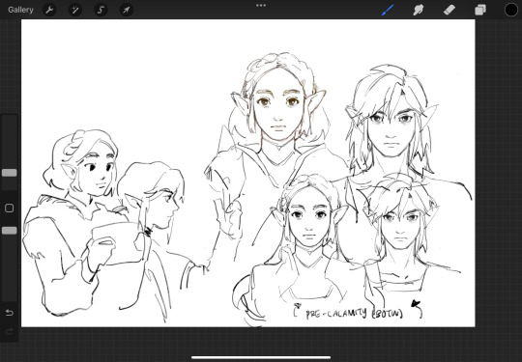The image size is (522, 362).
Task: Activate the Transform arrow tool
Action: 127,10
